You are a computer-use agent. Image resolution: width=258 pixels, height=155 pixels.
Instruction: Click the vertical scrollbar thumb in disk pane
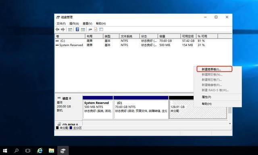coord(230,110)
